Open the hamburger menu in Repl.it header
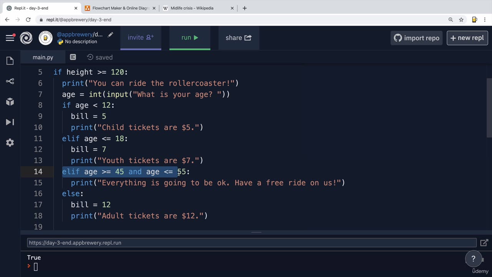The image size is (492, 277). [10, 37]
